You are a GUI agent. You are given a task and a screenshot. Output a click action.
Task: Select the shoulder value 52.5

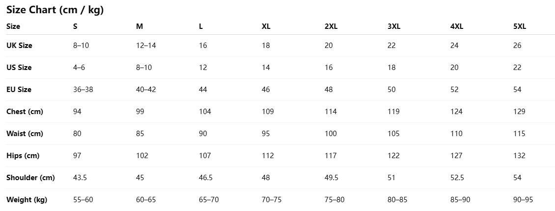[457, 178]
